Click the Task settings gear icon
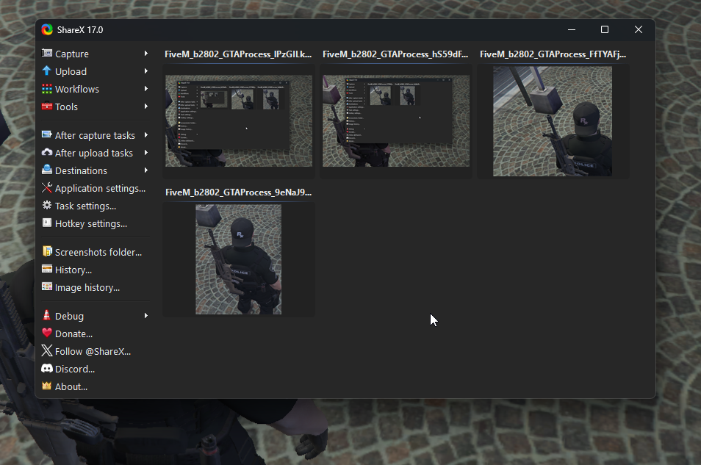Viewport: 701px width, 465px height. click(47, 205)
